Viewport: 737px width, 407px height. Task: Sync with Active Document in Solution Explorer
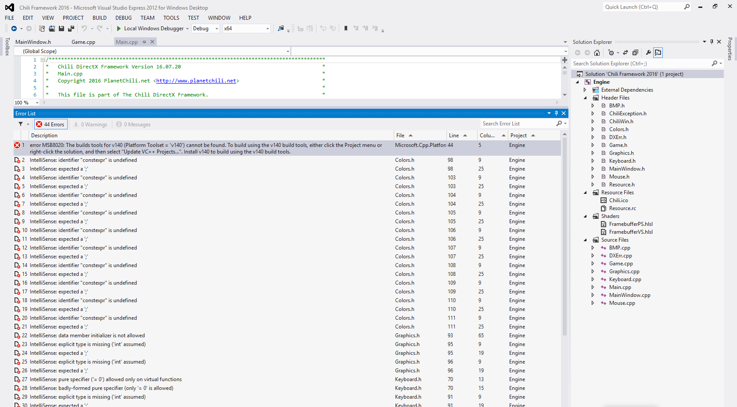(626, 53)
